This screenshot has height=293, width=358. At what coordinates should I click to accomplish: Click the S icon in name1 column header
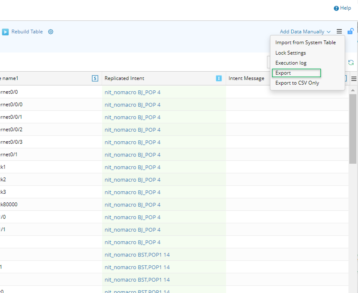(x=95, y=78)
